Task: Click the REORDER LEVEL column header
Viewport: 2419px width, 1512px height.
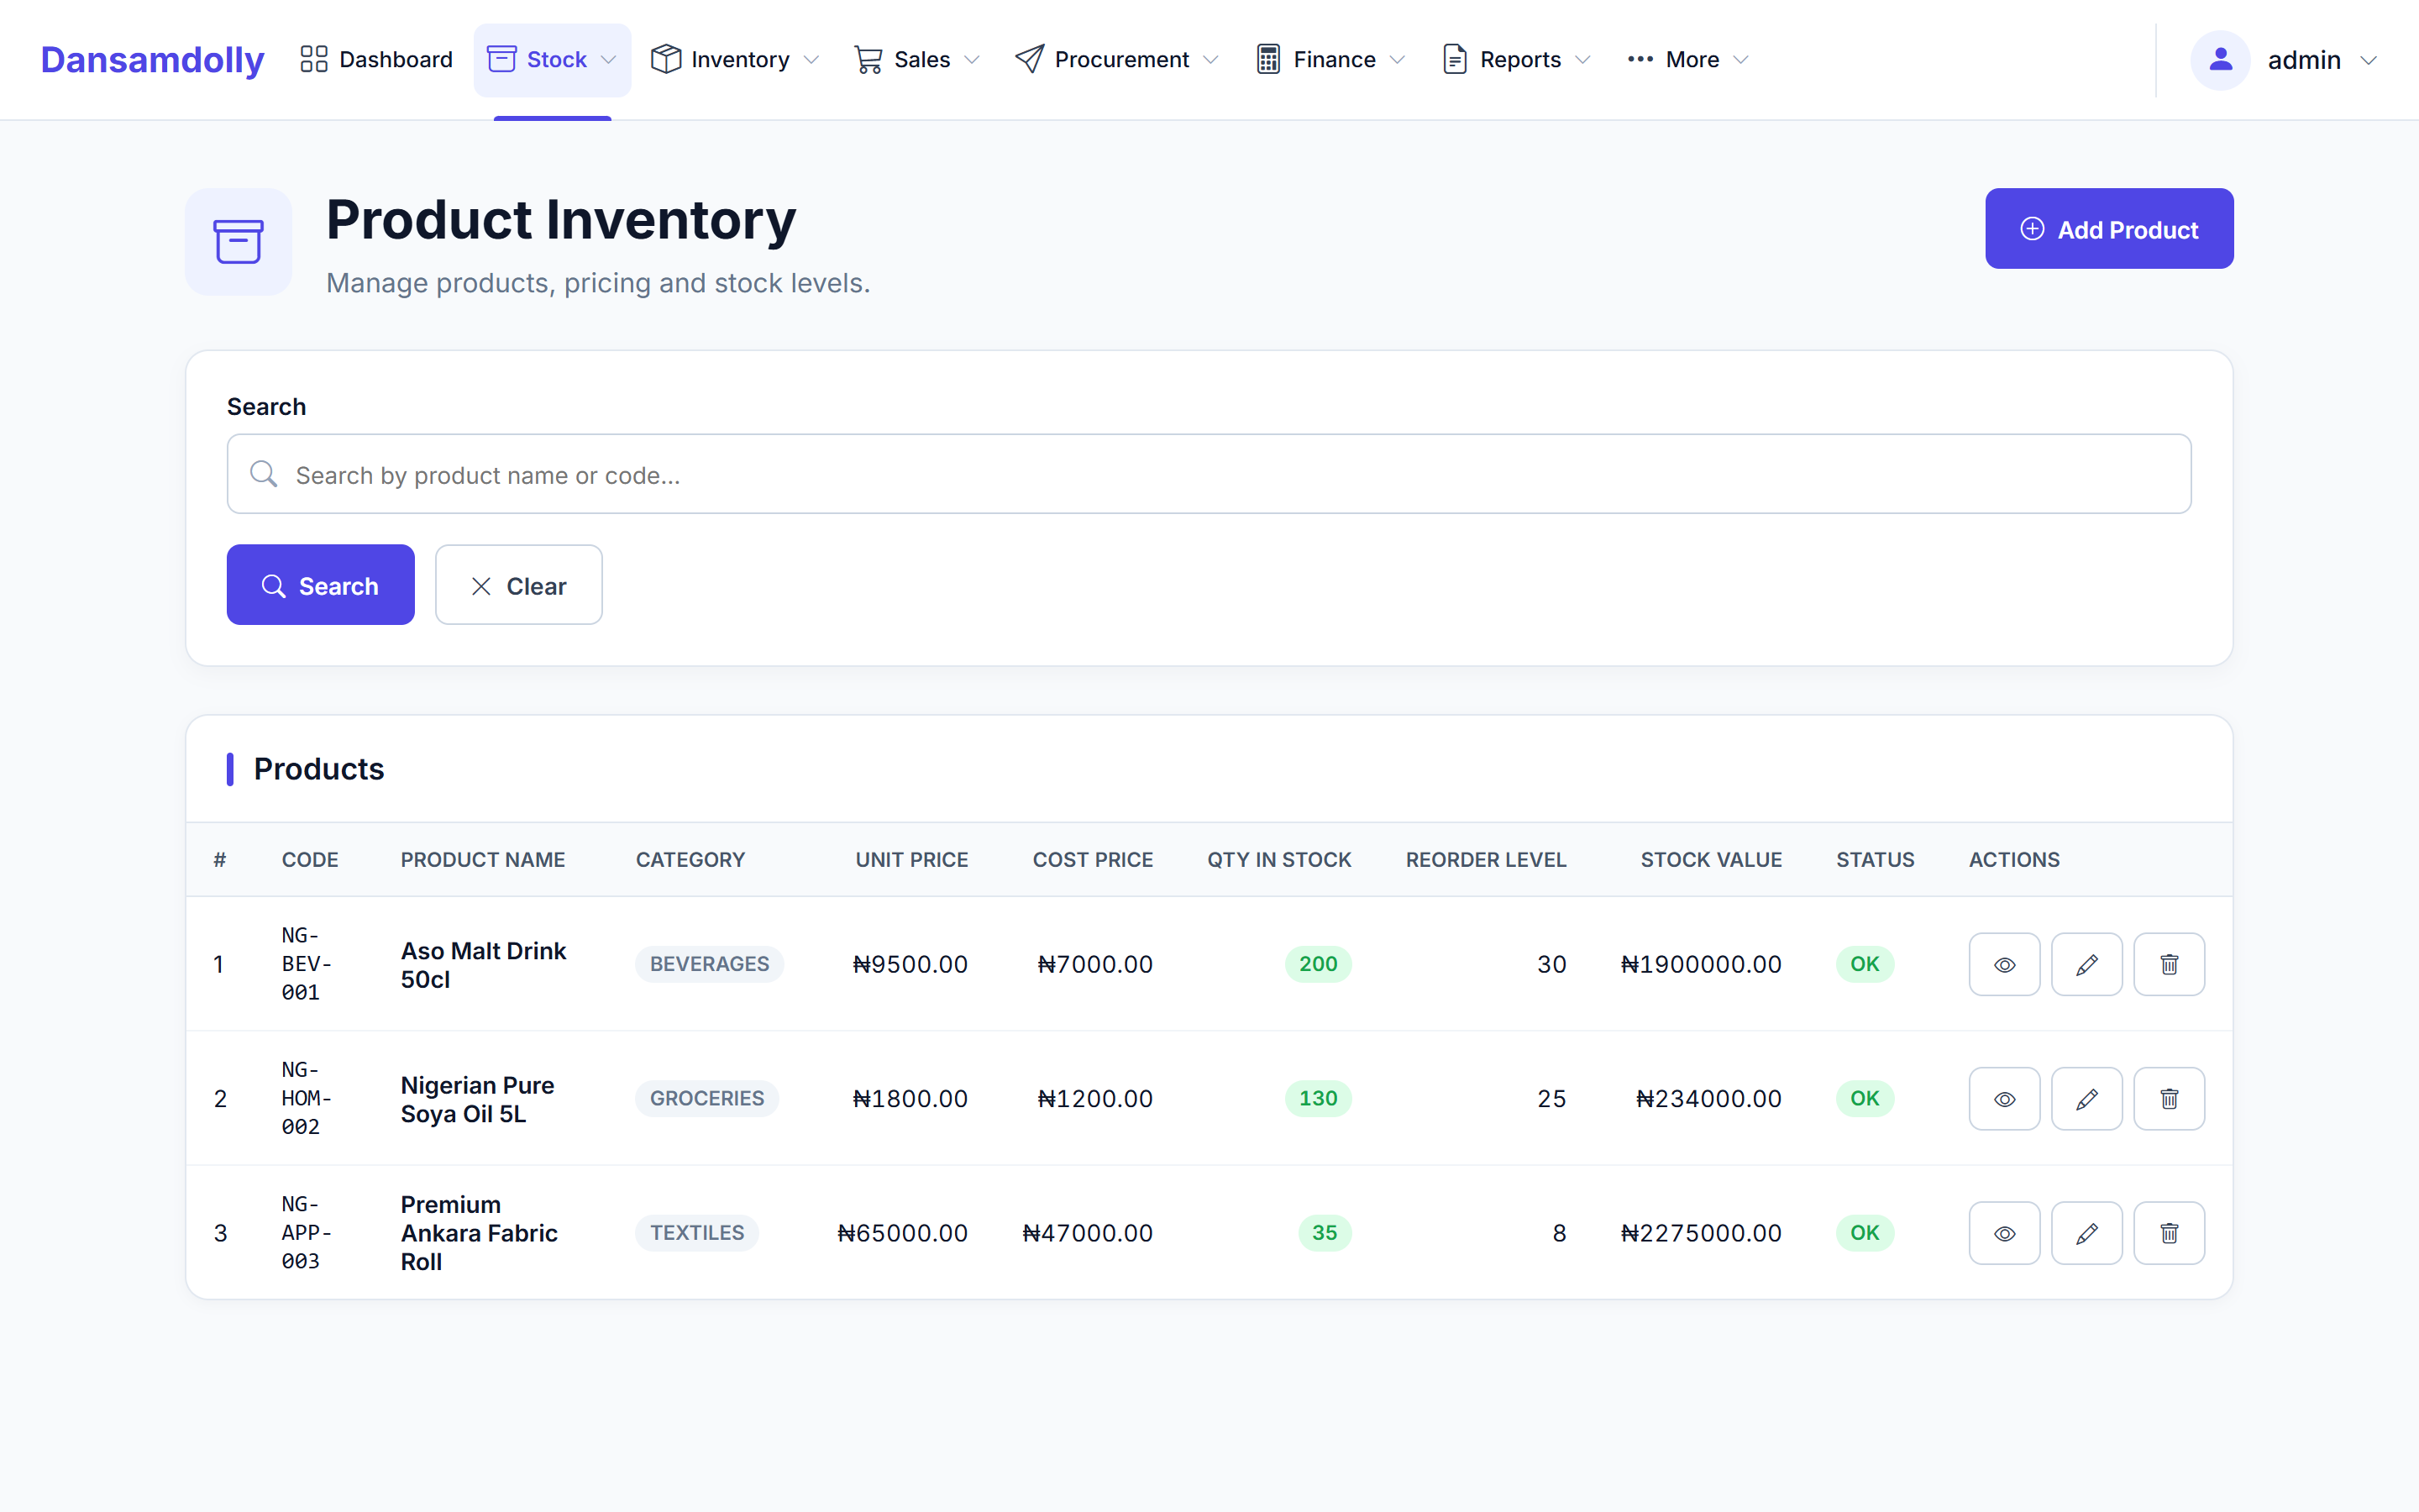Action: point(1485,859)
